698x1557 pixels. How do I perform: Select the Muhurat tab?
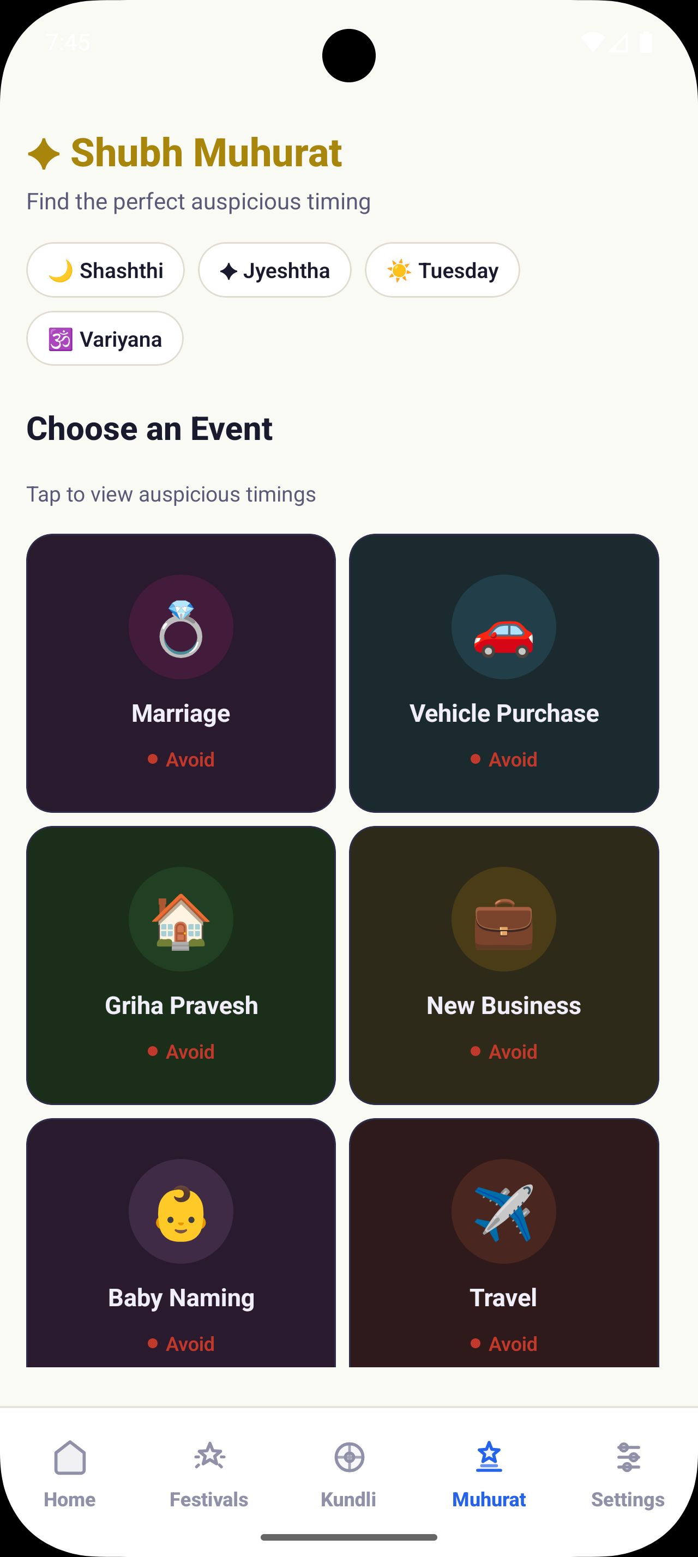point(489,1473)
